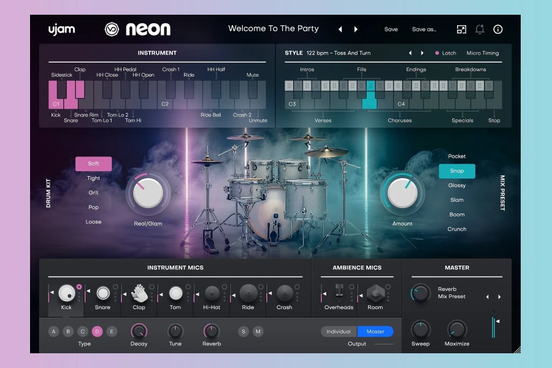The width and height of the screenshot is (552, 368).
Task: Adjust the Mix Preset Amount knob
Action: click(402, 193)
